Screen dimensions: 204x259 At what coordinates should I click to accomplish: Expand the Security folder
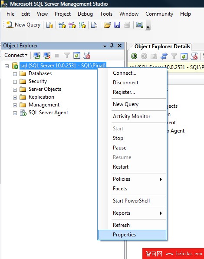(15, 82)
